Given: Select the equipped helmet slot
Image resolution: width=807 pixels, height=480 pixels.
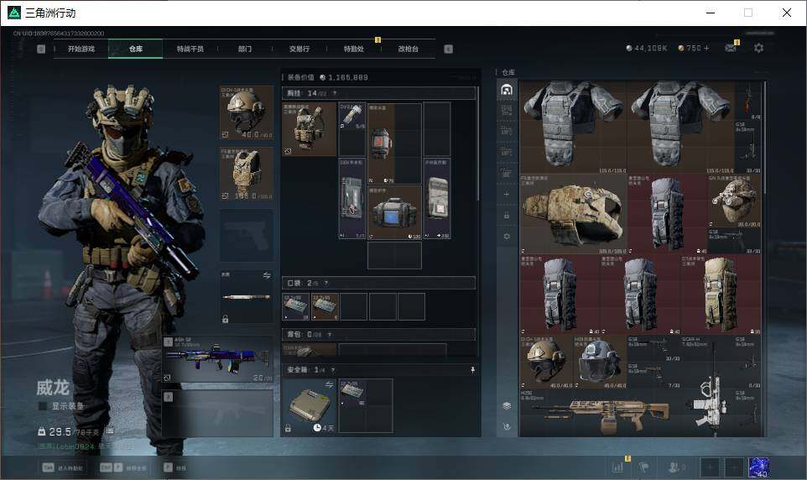Looking at the screenshot, I should [247, 112].
